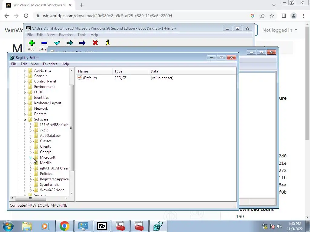The width and height of the screenshot is (310, 232).
Task: Select the Environment registry key
Action: [x=45, y=87]
